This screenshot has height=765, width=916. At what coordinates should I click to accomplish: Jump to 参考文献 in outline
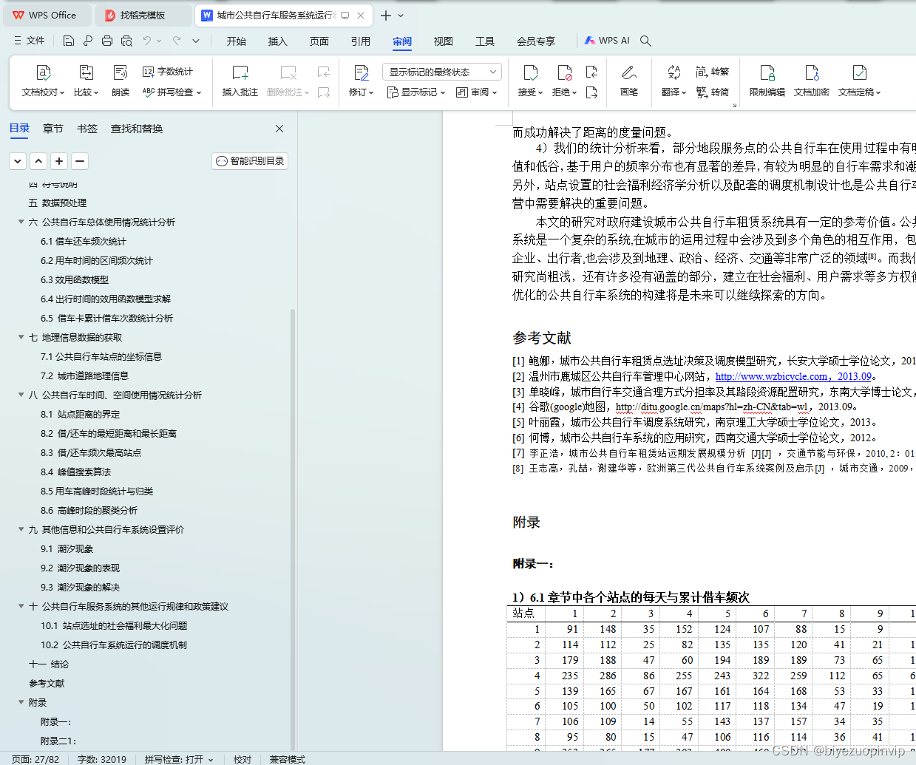pos(47,683)
